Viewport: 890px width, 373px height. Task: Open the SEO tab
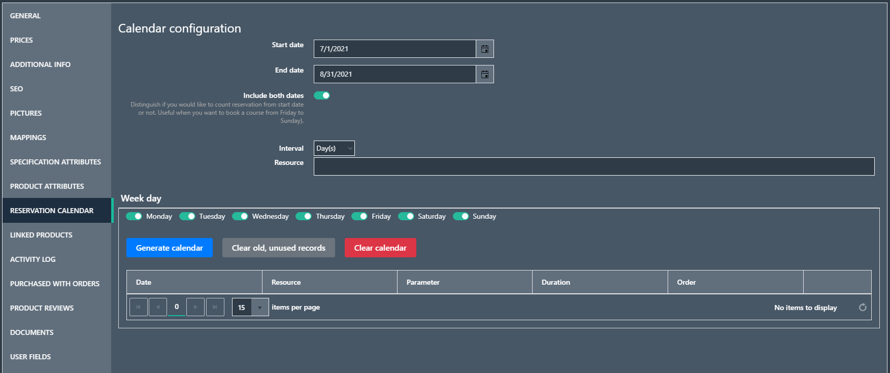click(57, 89)
